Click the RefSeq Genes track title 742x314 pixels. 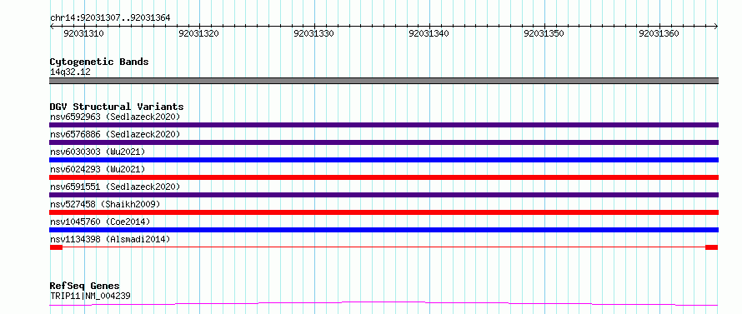coord(85,287)
